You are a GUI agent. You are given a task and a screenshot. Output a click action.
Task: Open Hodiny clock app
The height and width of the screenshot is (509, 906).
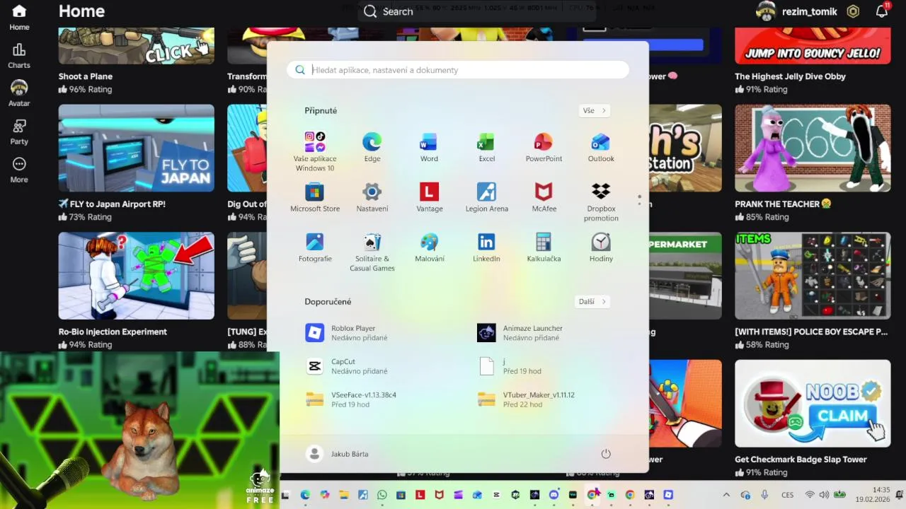click(601, 248)
